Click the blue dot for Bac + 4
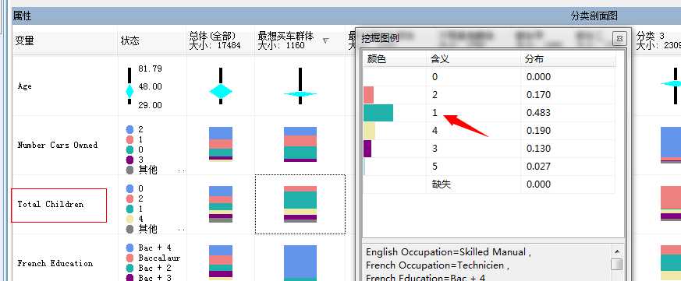This screenshot has height=281, width=681. coord(129,248)
